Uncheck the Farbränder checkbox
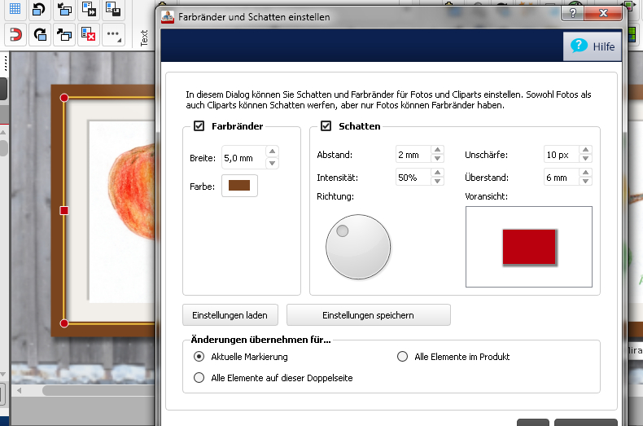Viewport: 643px width, 426px height. pyautogui.click(x=199, y=126)
